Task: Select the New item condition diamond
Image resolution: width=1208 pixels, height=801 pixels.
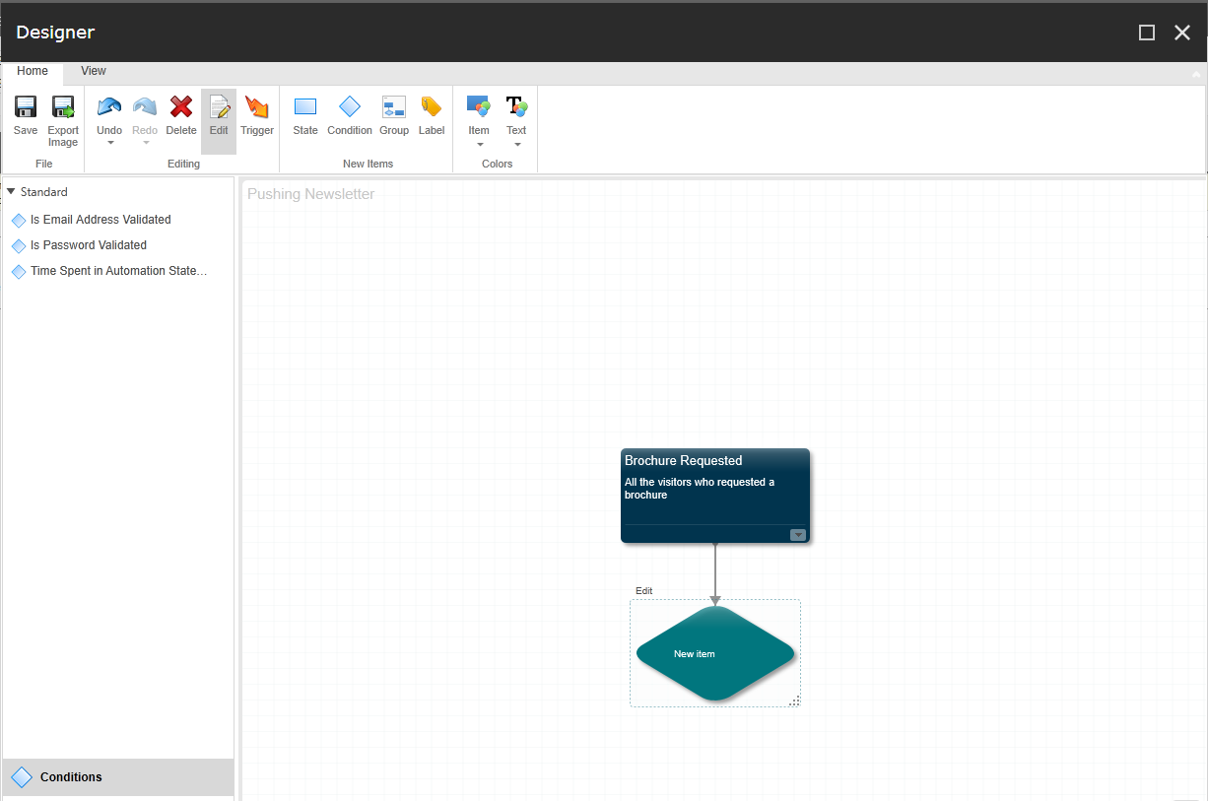Action: coord(715,654)
